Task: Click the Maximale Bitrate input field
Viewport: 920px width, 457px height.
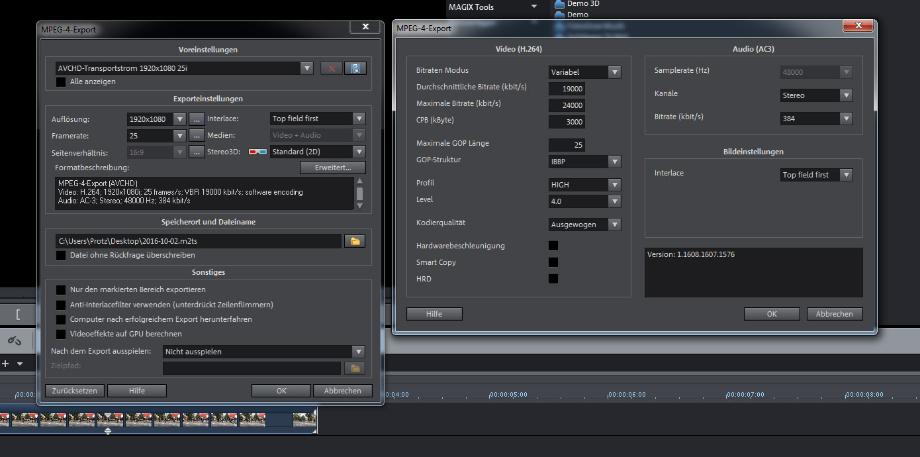Action: point(567,105)
